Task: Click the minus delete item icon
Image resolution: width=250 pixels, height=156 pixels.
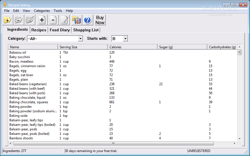Action: coord(53,20)
